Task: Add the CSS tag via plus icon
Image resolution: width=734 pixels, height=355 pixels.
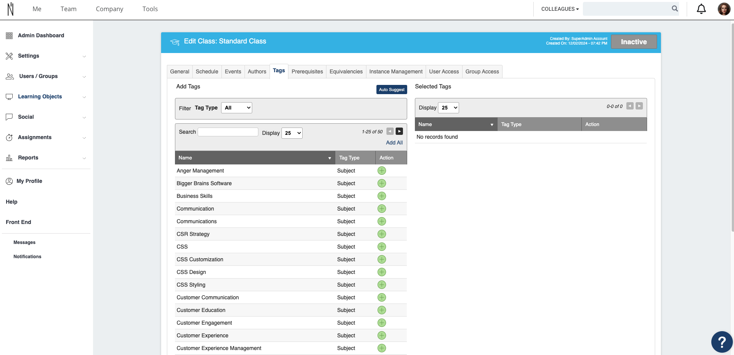Action: pos(382,247)
